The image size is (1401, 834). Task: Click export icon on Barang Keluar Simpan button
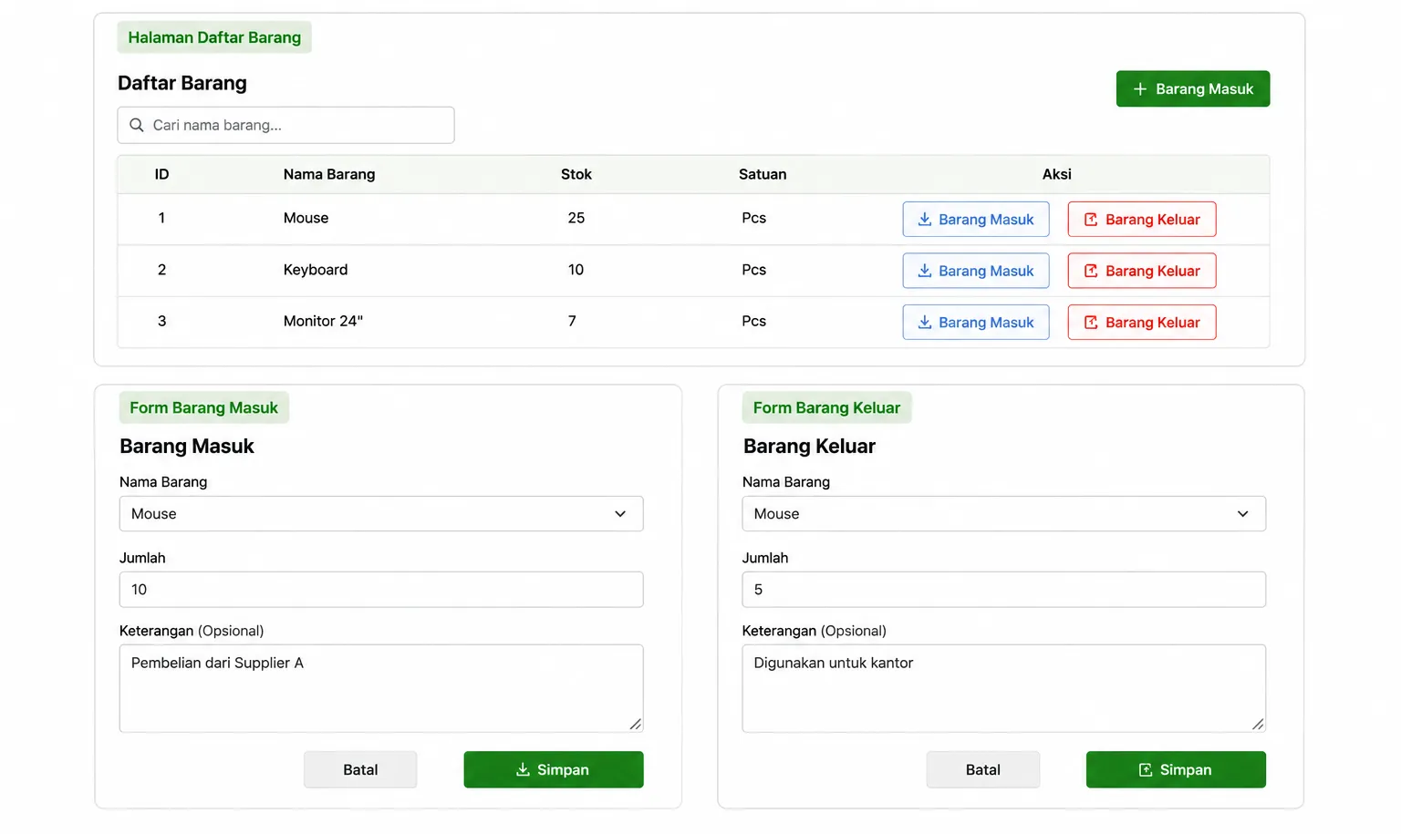pos(1146,770)
